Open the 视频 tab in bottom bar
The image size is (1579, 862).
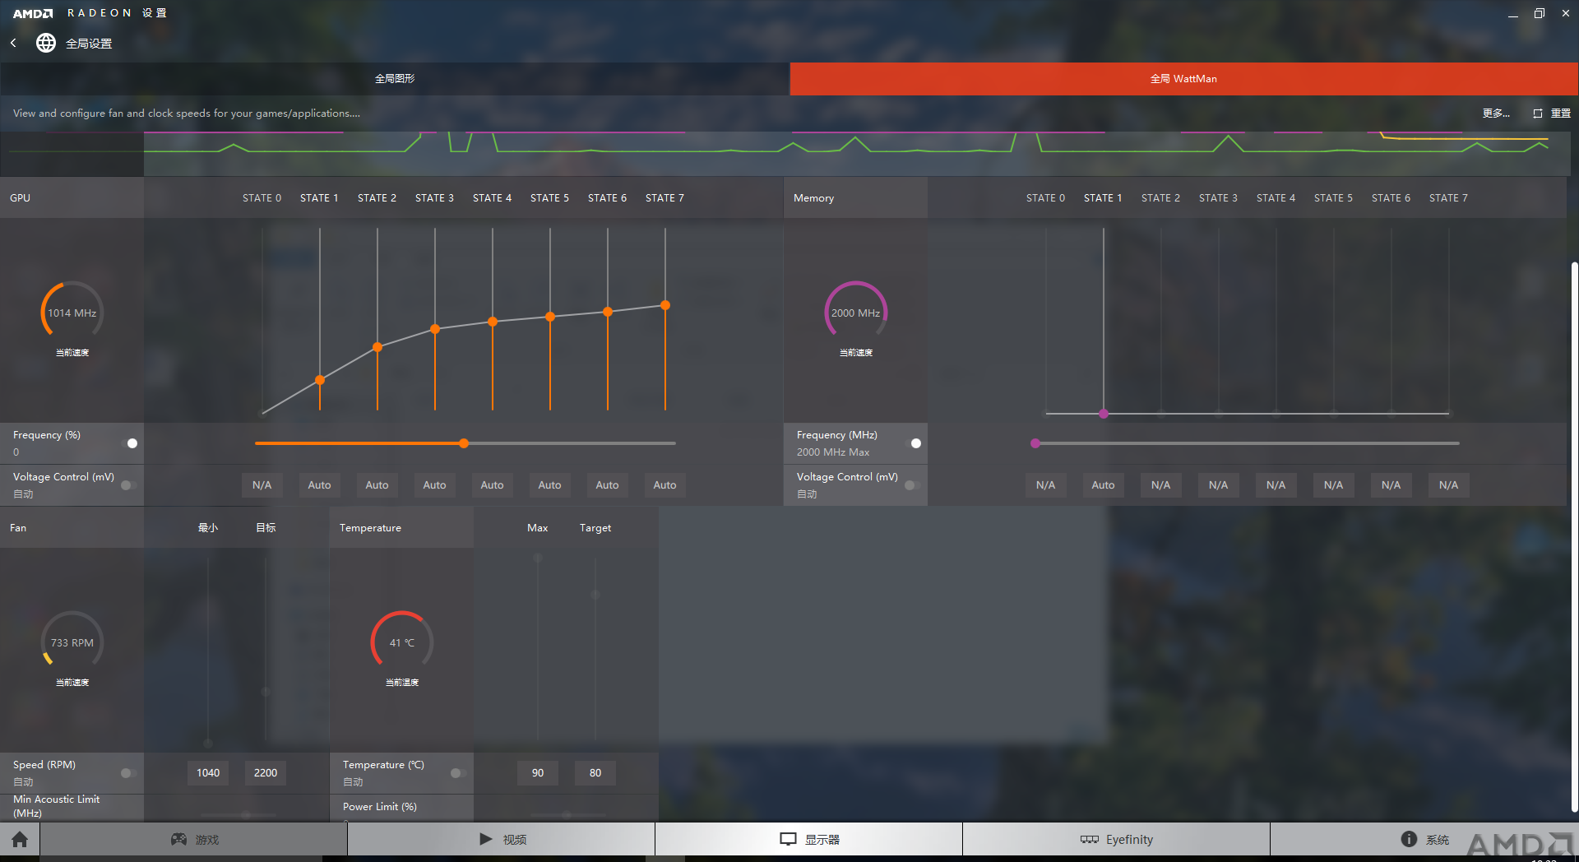(502, 840)
